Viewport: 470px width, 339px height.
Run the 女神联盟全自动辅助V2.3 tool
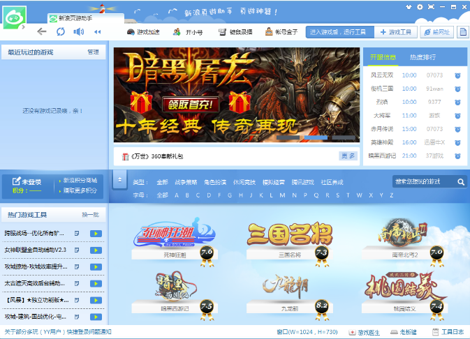click(x=96, y=250)
